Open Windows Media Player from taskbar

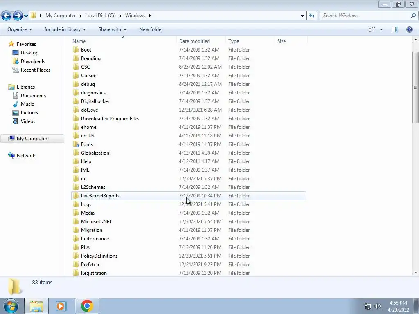[x=61, y=306]
